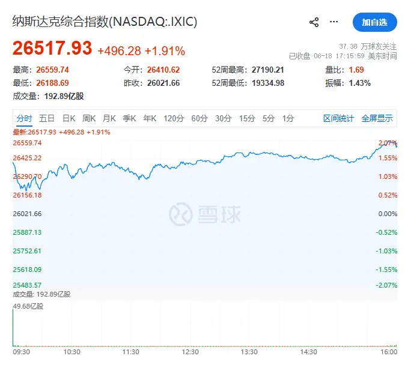Open the 月K chart tab
405x365 pixels.
click(x=109, y=118)
